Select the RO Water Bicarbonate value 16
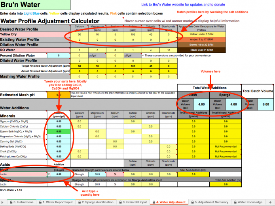Viewport: 275px width, 206px height. (169, 50)
